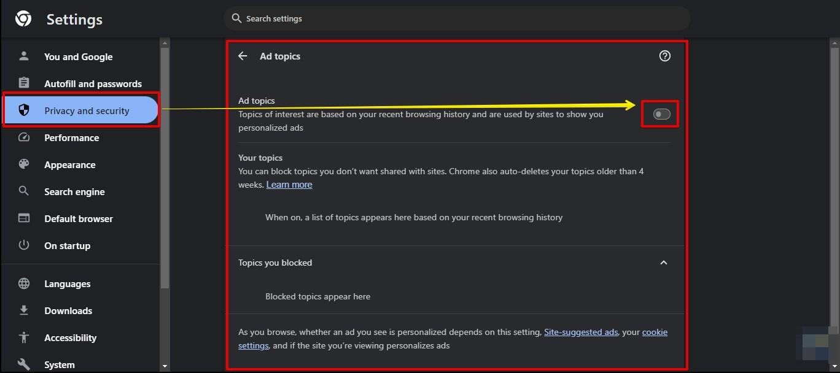
Task: Select the Search engine menu item
Action: pyautogui.click(x=74, y=191)
